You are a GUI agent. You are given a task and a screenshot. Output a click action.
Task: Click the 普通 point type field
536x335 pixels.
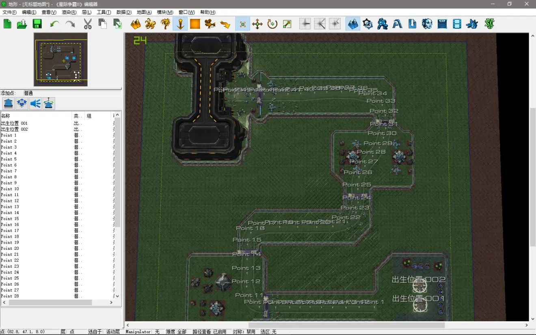[x=72, y=93]
